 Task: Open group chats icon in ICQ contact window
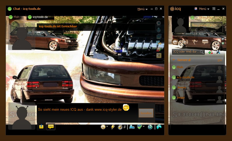click(x=175, y=42)
